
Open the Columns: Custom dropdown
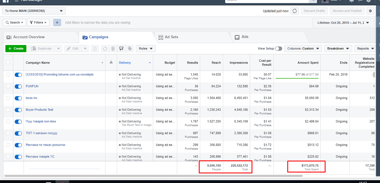pyautogui.click(x=302, y=49)
